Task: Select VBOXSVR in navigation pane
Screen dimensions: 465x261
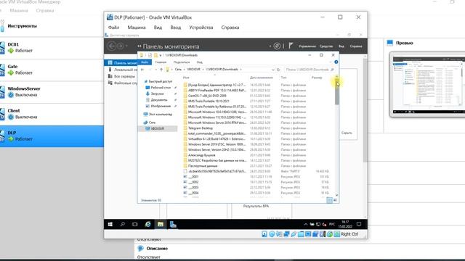Action: pyautogui.click(x=158, y=128)
